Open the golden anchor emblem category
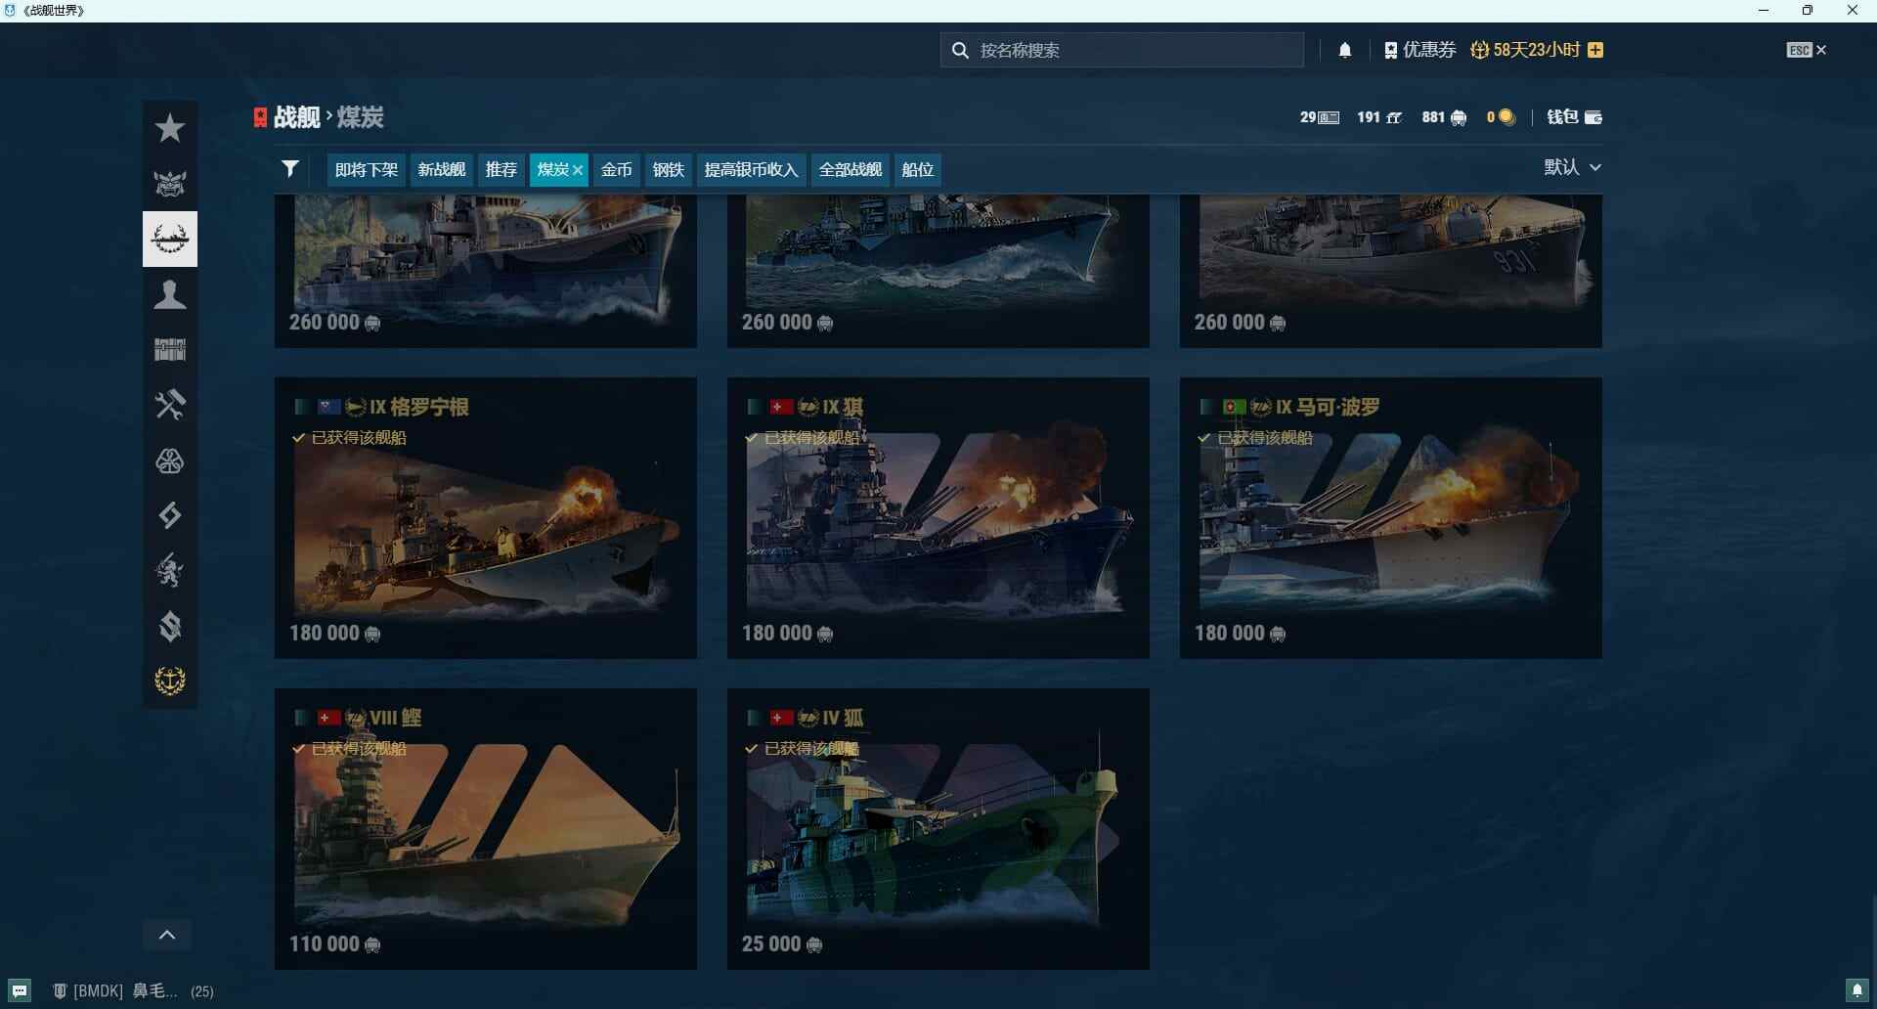 [x=170, y=680]
